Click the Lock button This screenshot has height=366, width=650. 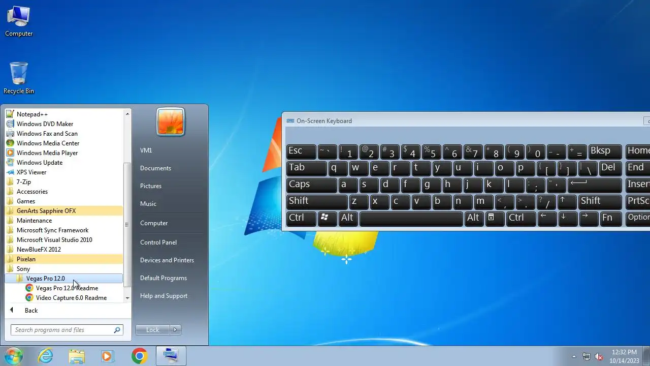pyautogui.click(x=153, y=330)
